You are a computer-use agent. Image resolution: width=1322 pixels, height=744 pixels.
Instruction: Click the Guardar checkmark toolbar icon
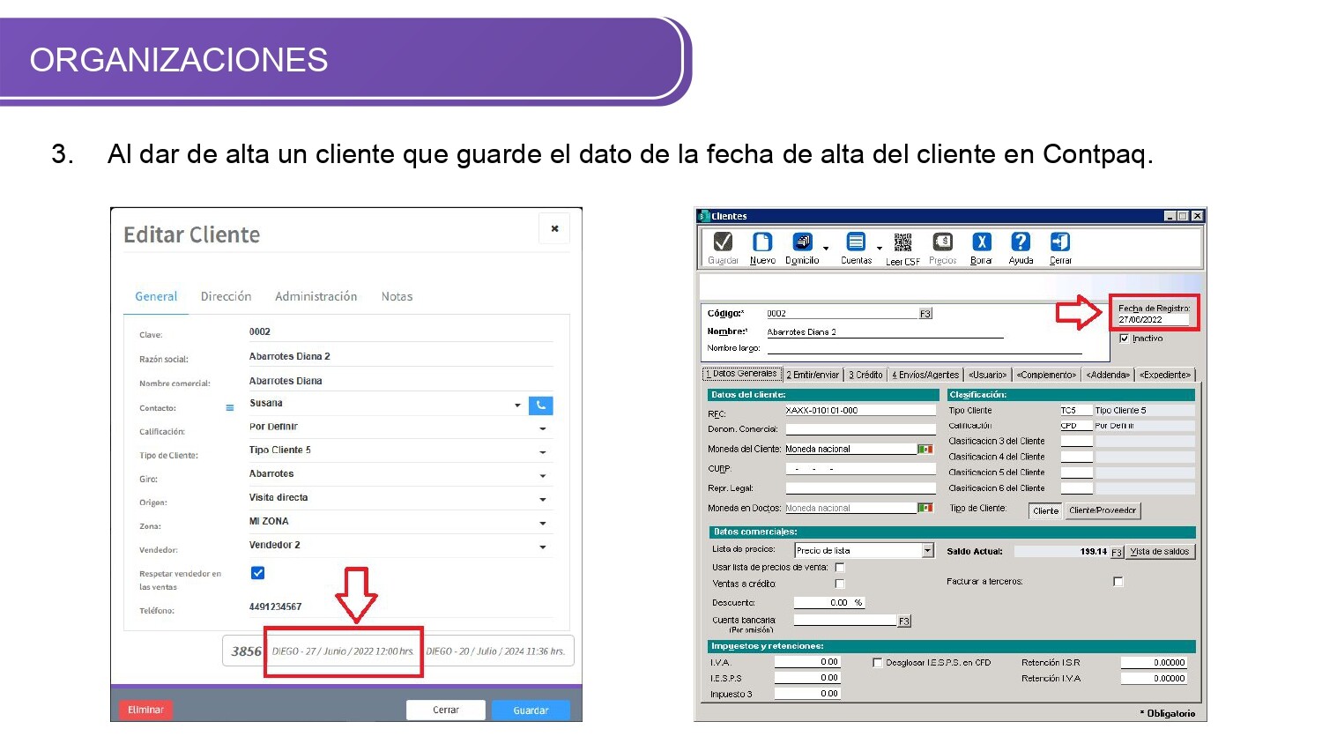pos(723,242)
